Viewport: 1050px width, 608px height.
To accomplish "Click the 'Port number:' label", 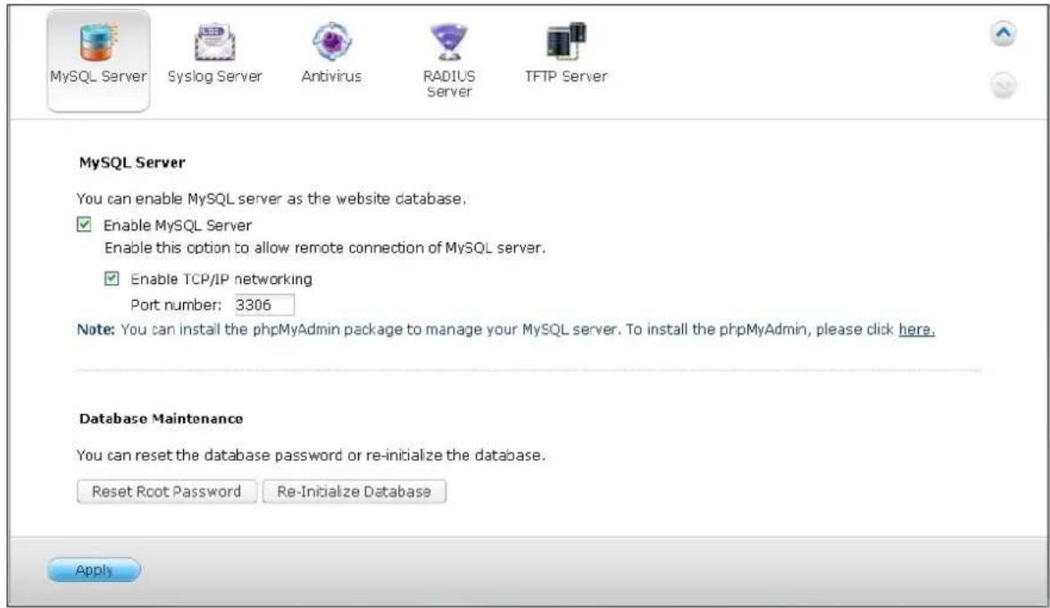I will pyautogui.click(x=176, y=304).
